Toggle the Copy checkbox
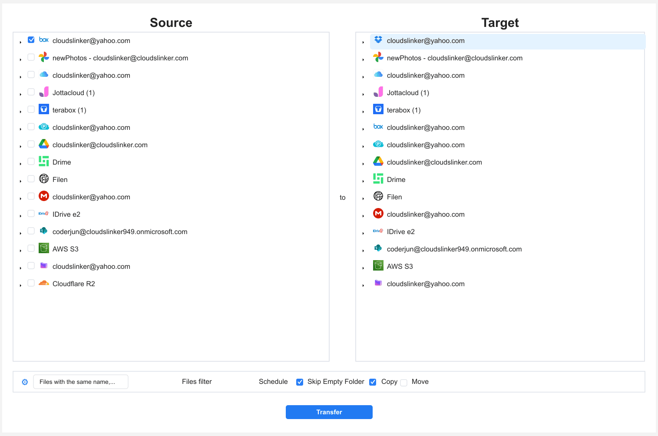Viewport: 658px width, 436px height. click(373, 382)
